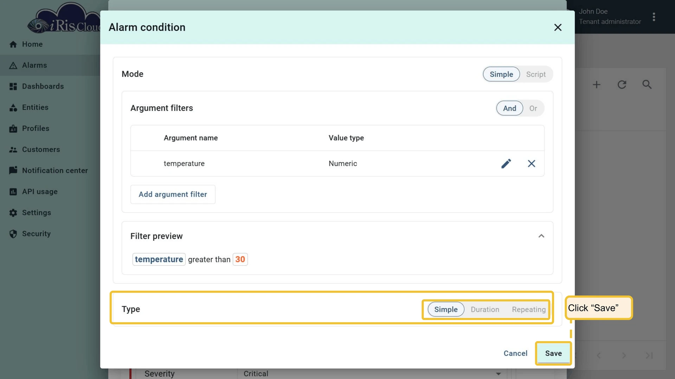Open Security in sidebar
This screenshot has height=379, width=675.
pyautogui.click(x=50, y=234)
